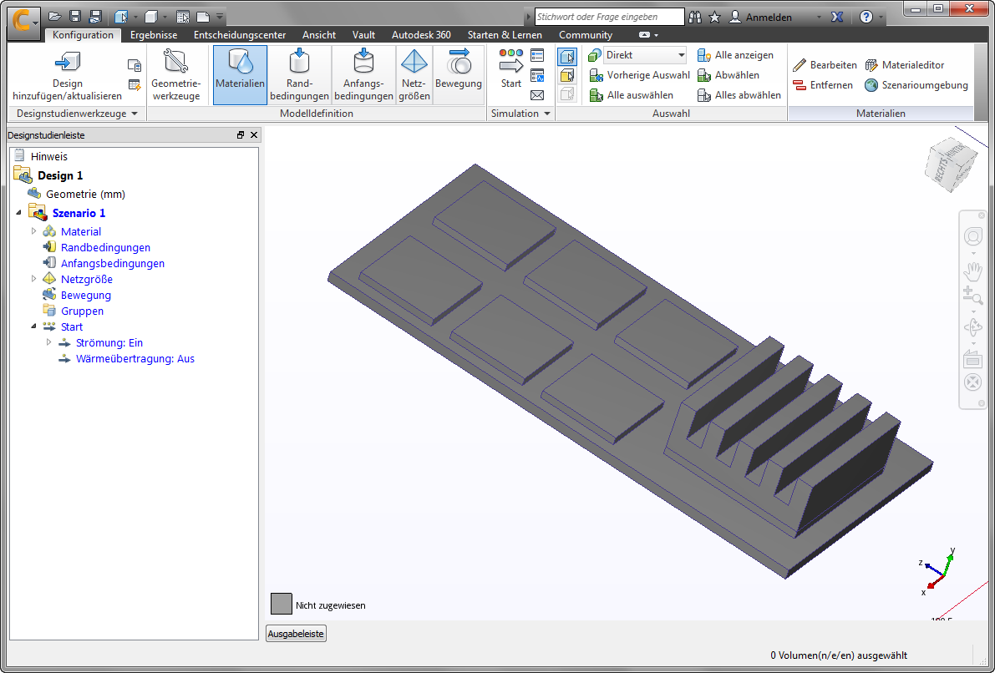Collapse the Start tree node
The image size is (995, 673).
pyautogui.click(x=33, y=326)
